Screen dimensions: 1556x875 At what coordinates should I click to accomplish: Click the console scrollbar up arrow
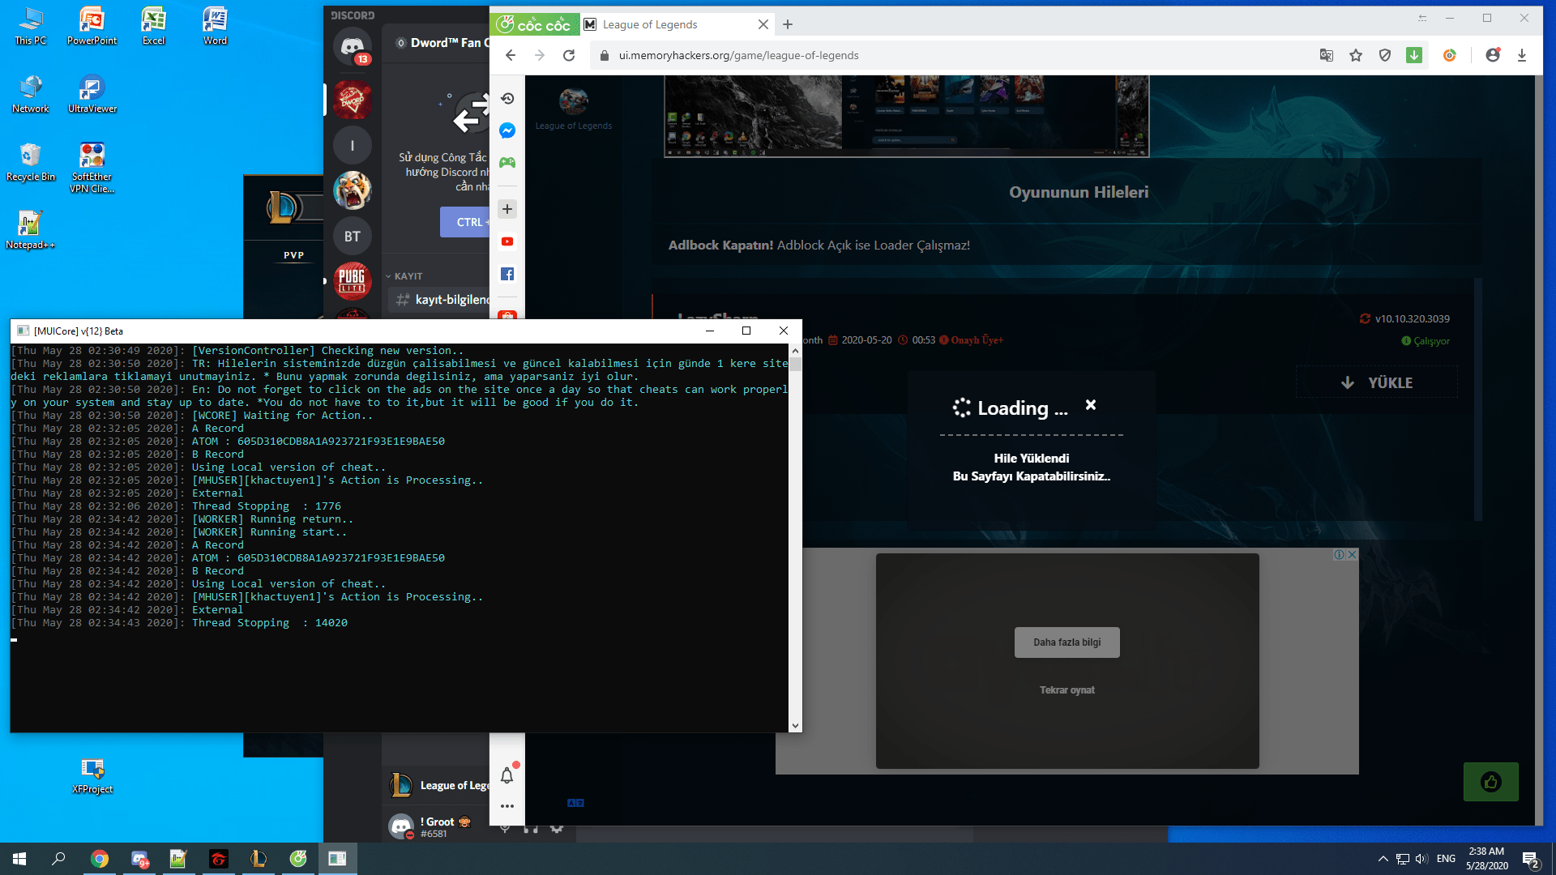[x=795, y=351]
